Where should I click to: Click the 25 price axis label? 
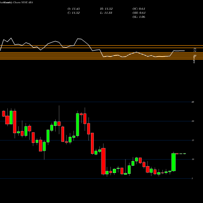(193, 102)
